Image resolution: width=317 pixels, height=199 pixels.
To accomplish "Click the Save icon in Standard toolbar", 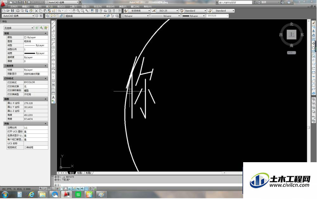I will (x=12, y=11).
